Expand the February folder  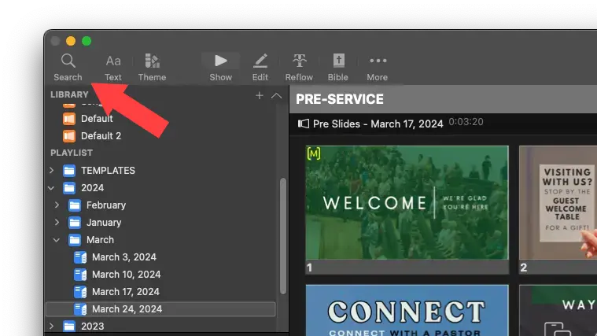tap(57, 205)
